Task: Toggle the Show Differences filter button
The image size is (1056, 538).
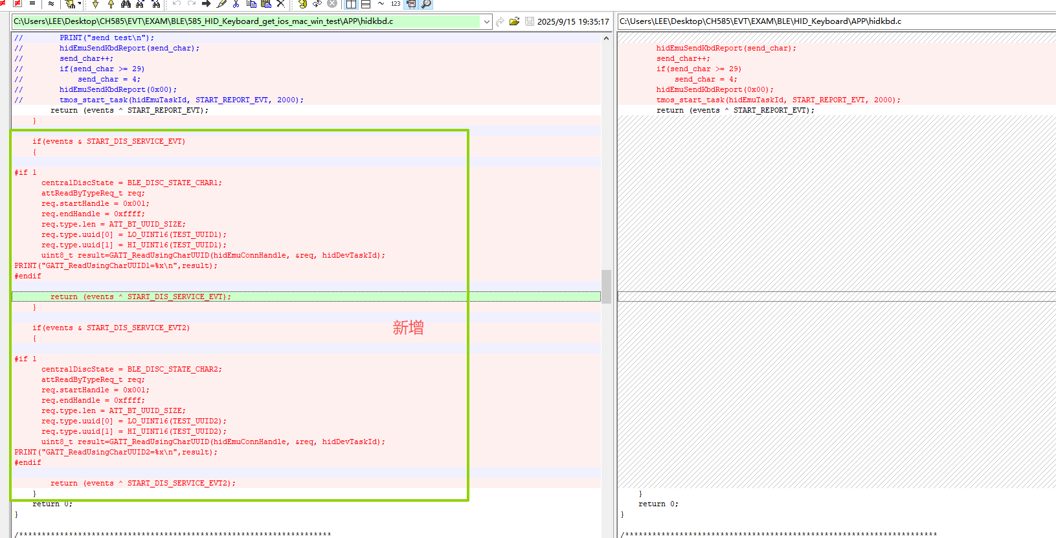Action: (x=17, y=3)
